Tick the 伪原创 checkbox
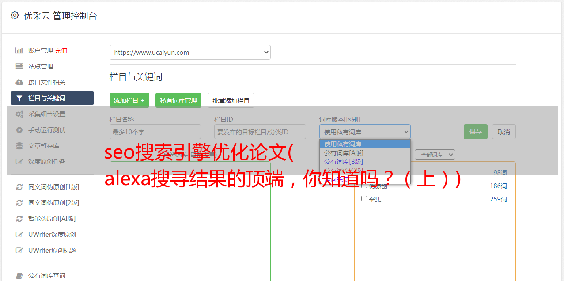 point(364,186)
